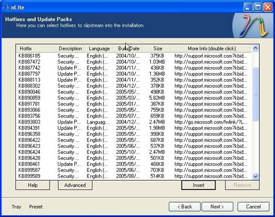Go to the previous page with Back

pyautogui.click(x=185, y=207)
